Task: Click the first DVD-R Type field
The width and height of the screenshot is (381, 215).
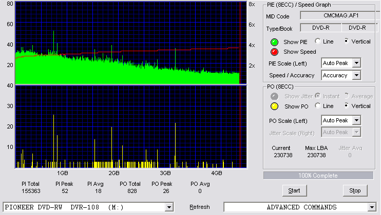Action: coord(321,28)
